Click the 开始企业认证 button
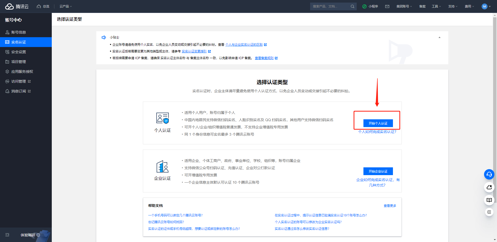The image size is (497, 242). pos(378,171)
